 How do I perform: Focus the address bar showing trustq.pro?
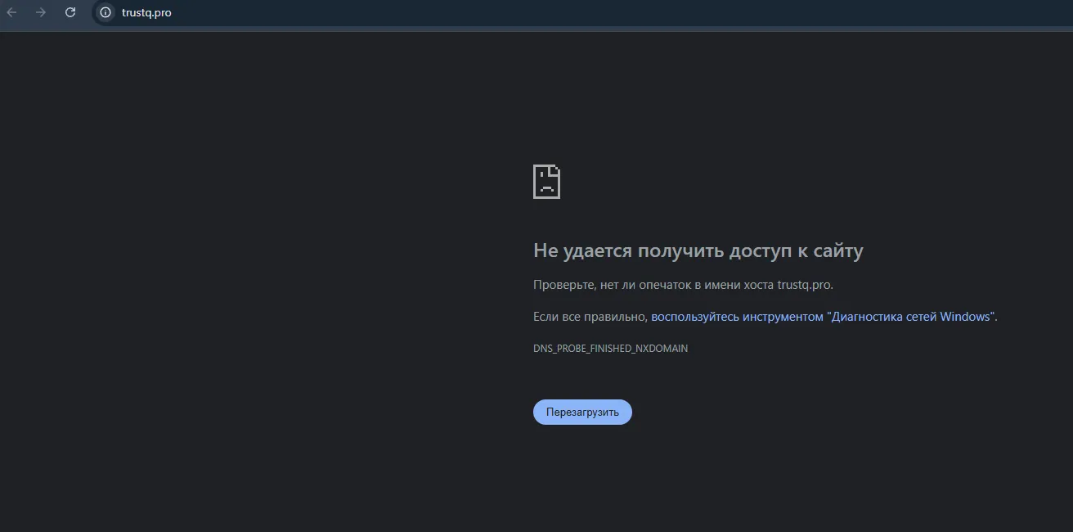[x=582, y=12]
